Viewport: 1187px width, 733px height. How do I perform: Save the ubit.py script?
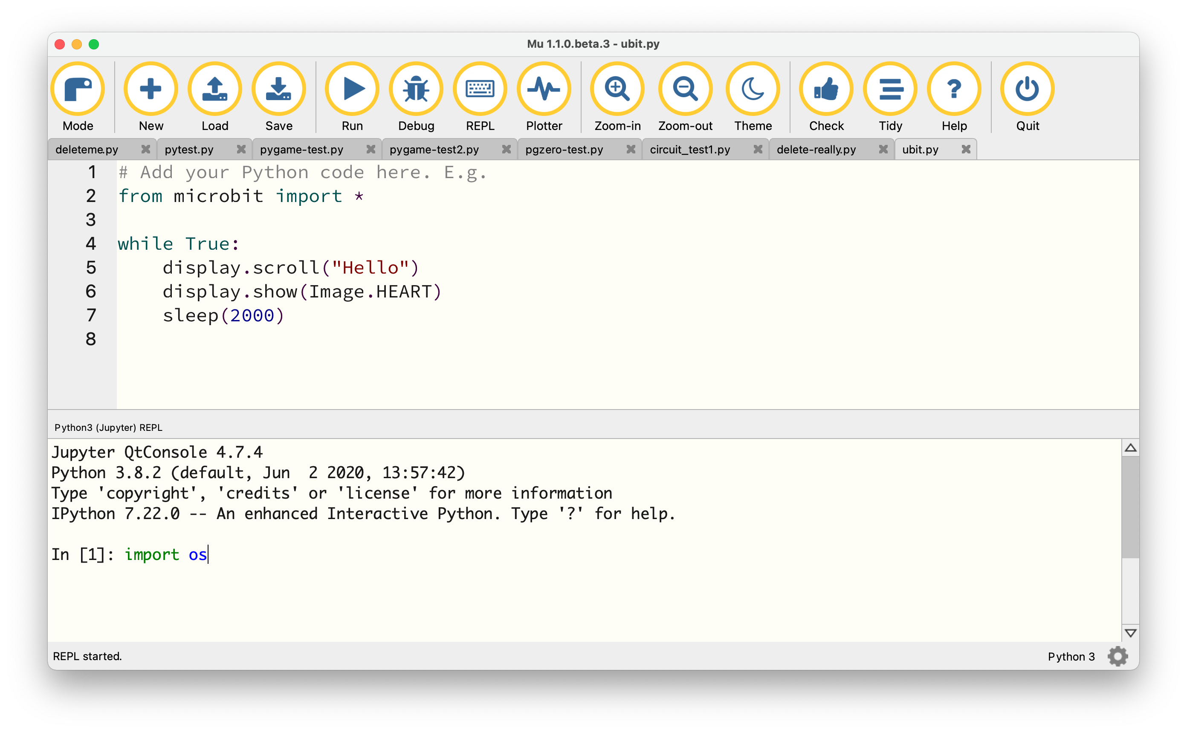(278, 89)
